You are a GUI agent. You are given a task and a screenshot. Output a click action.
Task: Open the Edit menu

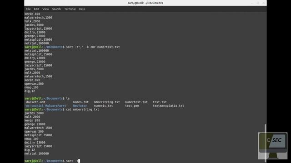coord(36,9)
